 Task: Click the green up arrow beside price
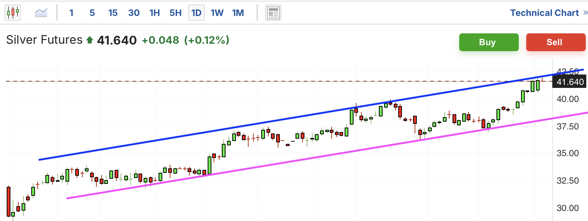point(89,40)
